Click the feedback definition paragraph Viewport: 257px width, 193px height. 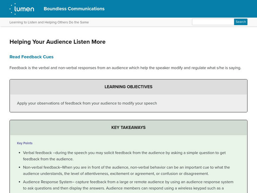pos(125,68)
